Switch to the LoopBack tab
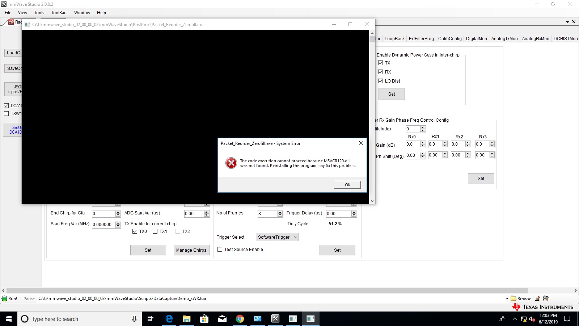Screen dimensions: 579x326 tap(394, 39)
